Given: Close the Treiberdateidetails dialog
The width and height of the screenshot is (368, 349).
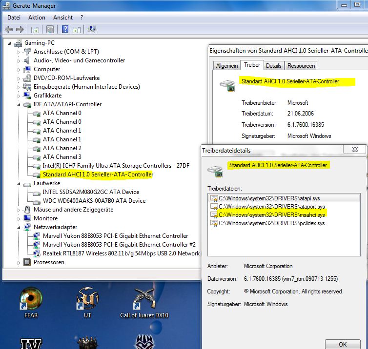Looking at the screenshot, I should coord(355,149).
